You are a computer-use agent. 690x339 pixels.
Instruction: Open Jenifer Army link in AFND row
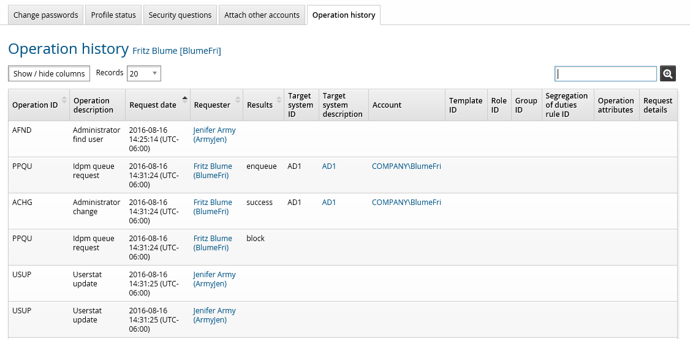pos(214,135)
